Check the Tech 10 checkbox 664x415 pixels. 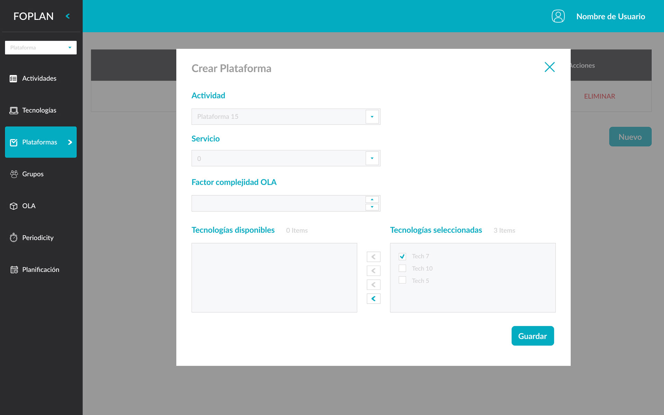pos(402,268)
